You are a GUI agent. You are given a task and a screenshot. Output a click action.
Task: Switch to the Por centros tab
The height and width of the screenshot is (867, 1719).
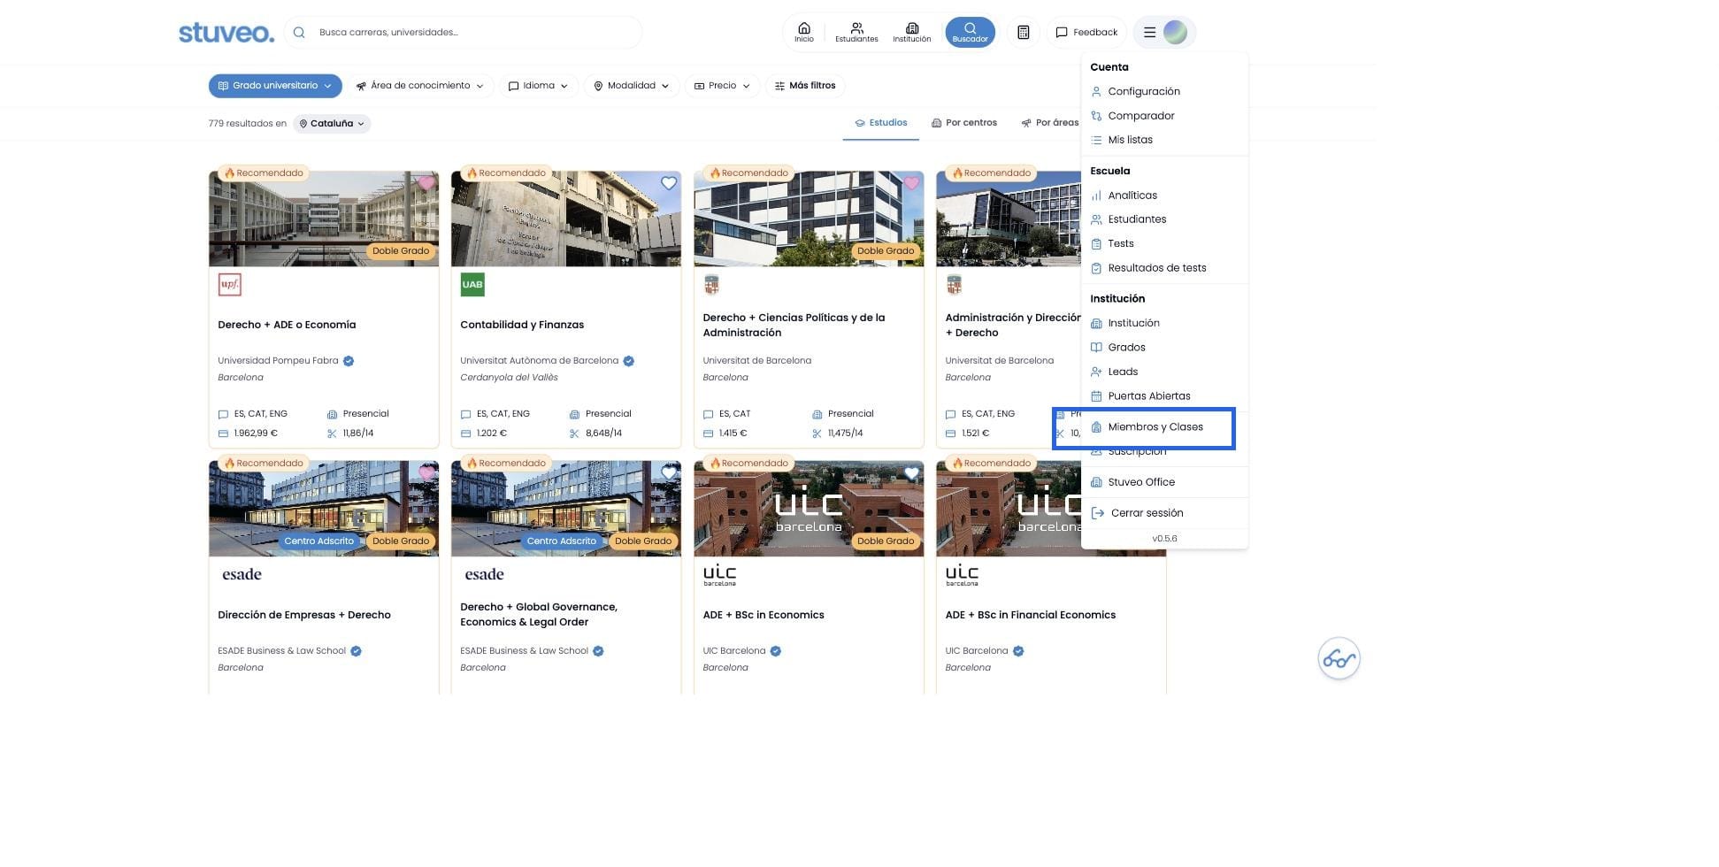(964, 123)
